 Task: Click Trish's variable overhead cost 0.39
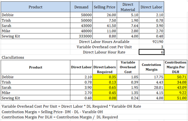pyautogui.click(x=128, y=82)
